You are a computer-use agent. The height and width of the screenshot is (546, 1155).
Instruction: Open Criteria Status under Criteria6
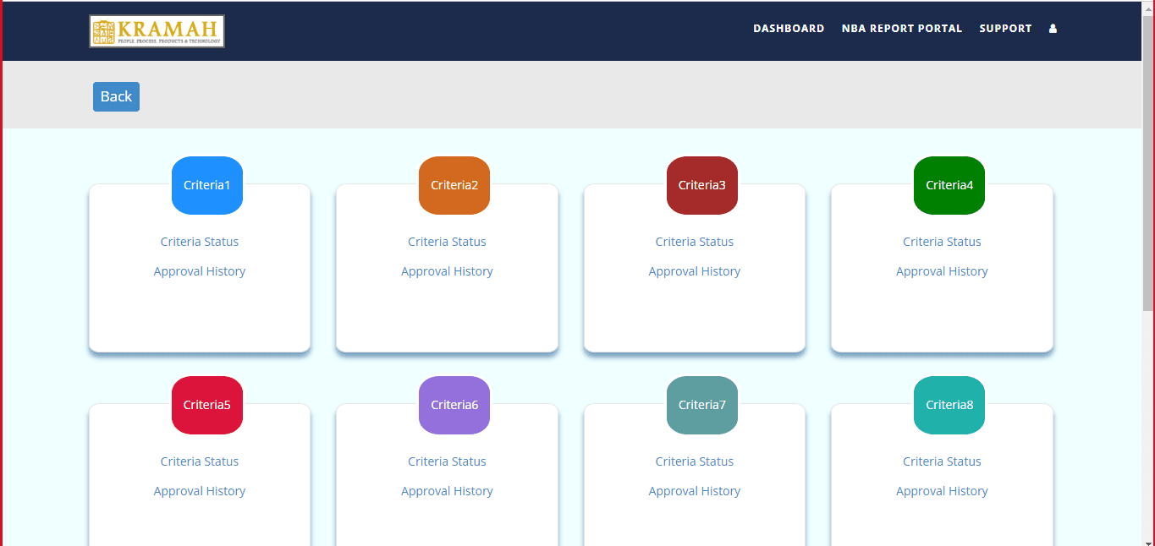447,461
